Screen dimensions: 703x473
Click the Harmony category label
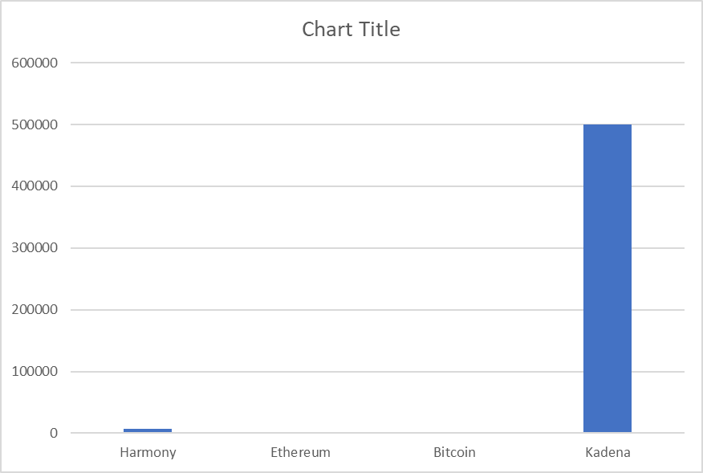[x=148, y=452]
